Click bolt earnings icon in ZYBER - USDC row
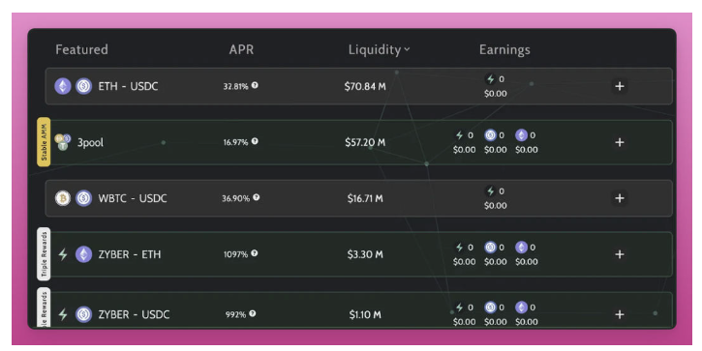This screenshot has height=351, width=702. point(459,307)
